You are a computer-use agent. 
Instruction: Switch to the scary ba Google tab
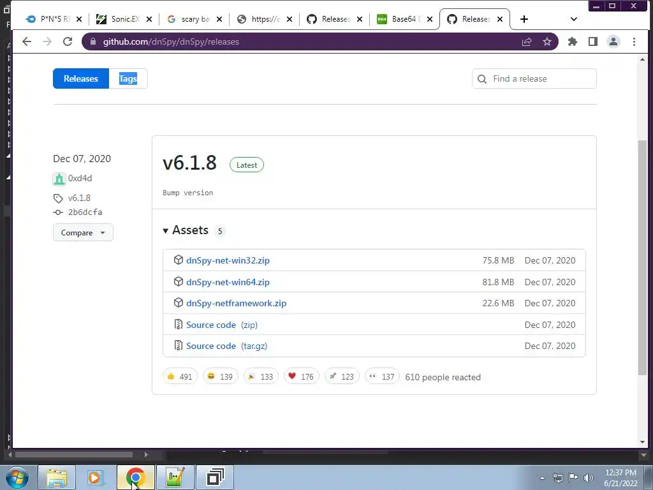(x=194, y=19)
